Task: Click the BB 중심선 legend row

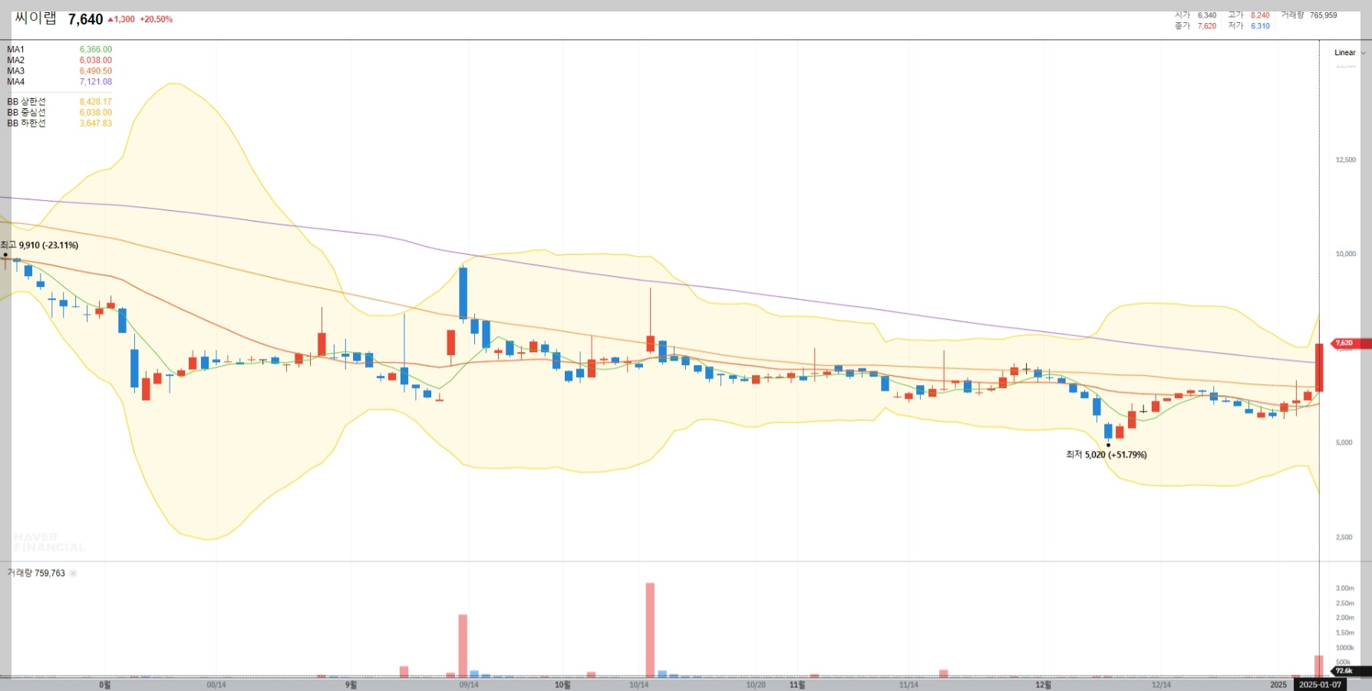Action: (59, 112)
